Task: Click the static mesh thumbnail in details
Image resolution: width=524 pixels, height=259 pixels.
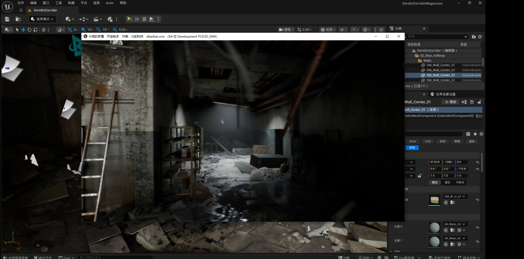Action: pyautogui.click(x=434, y=200)
